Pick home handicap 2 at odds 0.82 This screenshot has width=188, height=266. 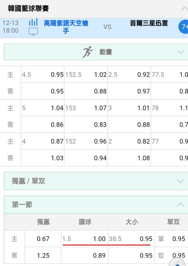coord(129,141)
